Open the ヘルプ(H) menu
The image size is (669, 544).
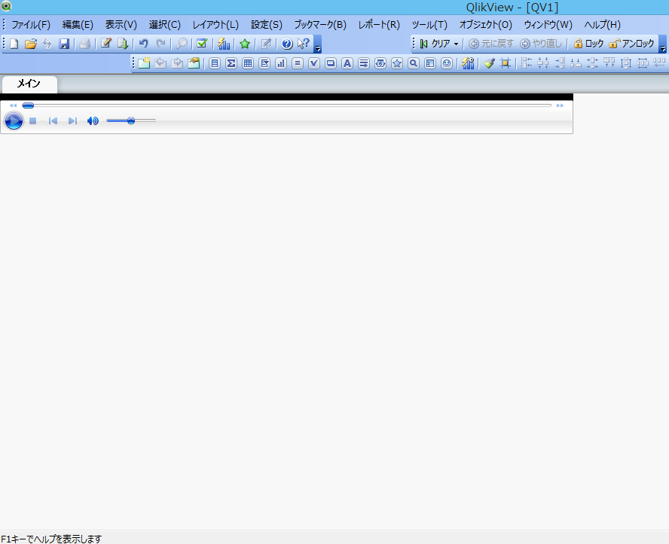pyautogui.click(x=602, y=25)
